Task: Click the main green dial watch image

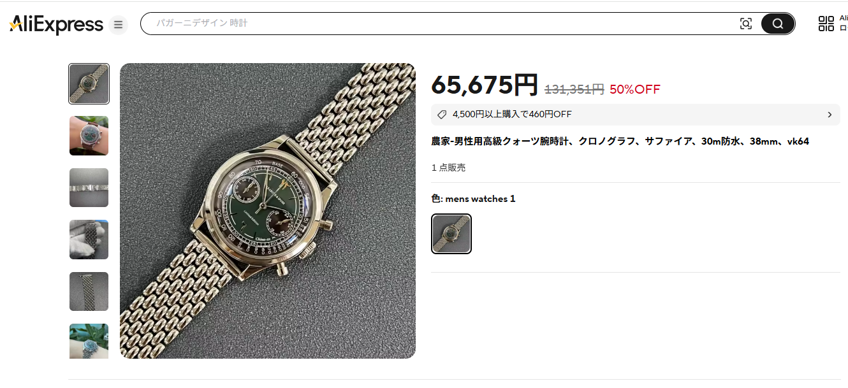Action: 268,211
